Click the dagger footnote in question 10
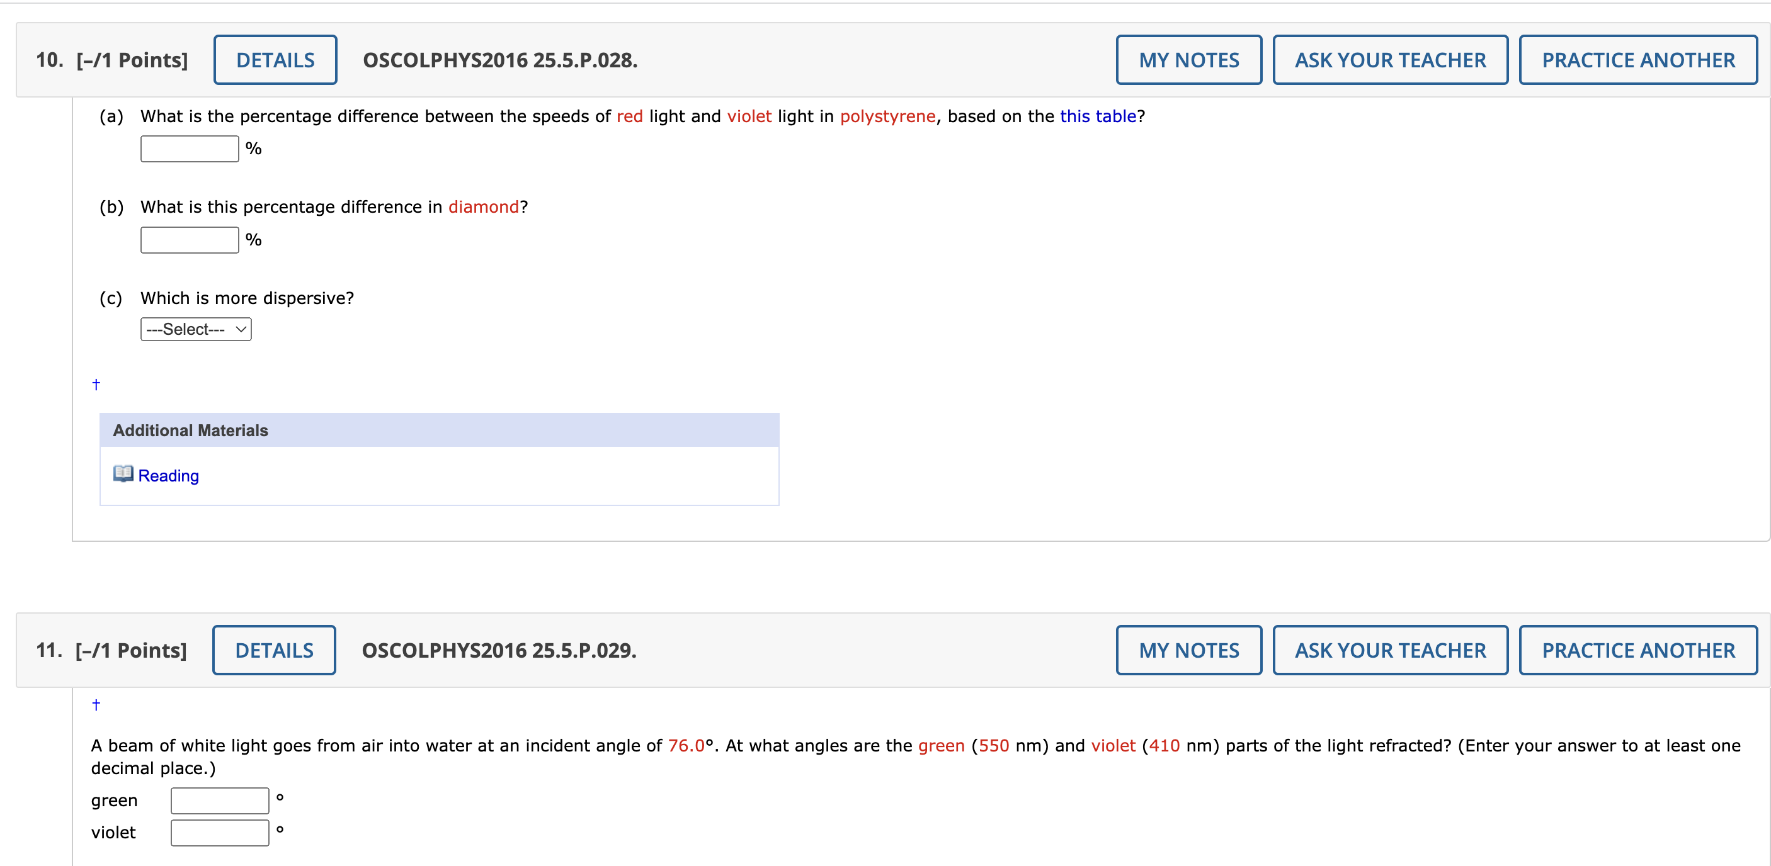Viewport: 1771px width, 866px height. 96,385
